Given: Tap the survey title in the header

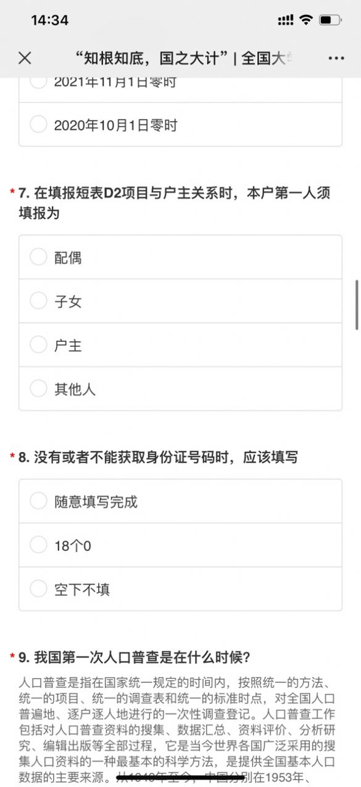Looking at the screenshot, I should click(x=179, y=57).
